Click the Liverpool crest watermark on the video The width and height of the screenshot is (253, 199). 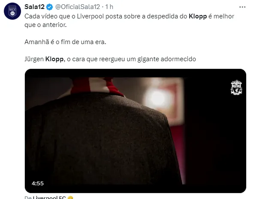236,87
